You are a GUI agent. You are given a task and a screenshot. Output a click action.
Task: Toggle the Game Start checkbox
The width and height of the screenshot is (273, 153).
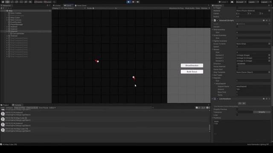[237, 69]
